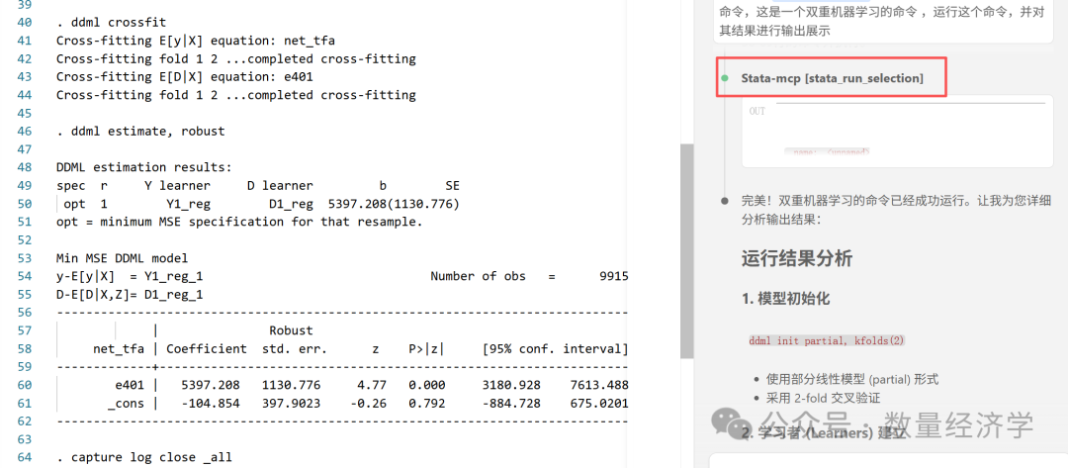Click the 'Robust' table header

(291, 330)
